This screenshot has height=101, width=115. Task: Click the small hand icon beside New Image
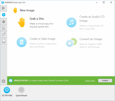tap(15, 10)
